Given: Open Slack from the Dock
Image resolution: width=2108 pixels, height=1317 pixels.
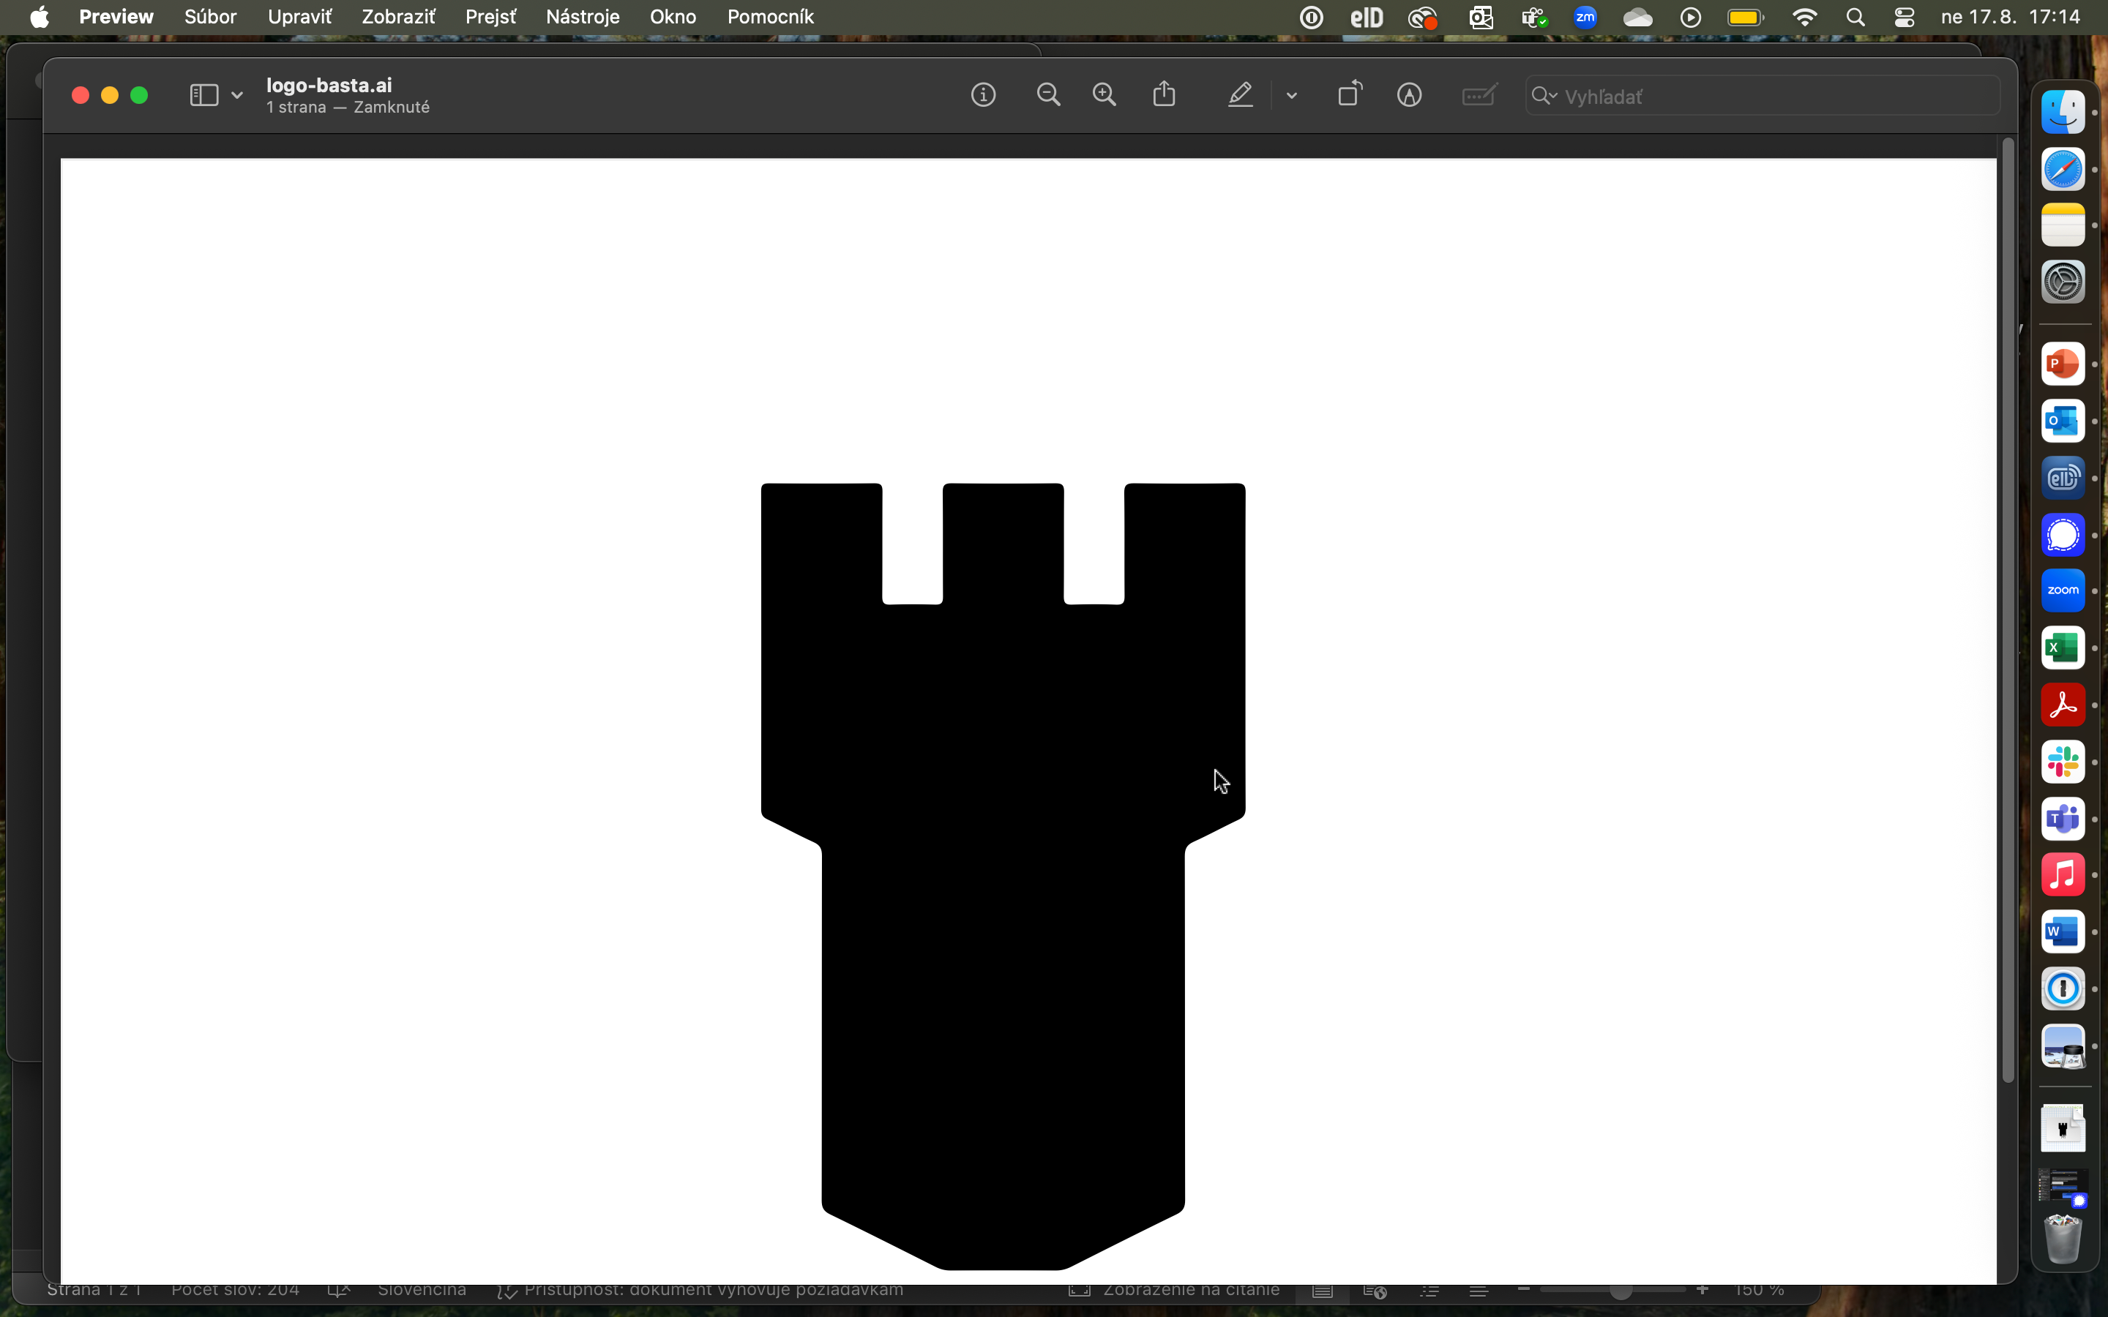Looking at the screenshot, I should [x=2063, y=761].
